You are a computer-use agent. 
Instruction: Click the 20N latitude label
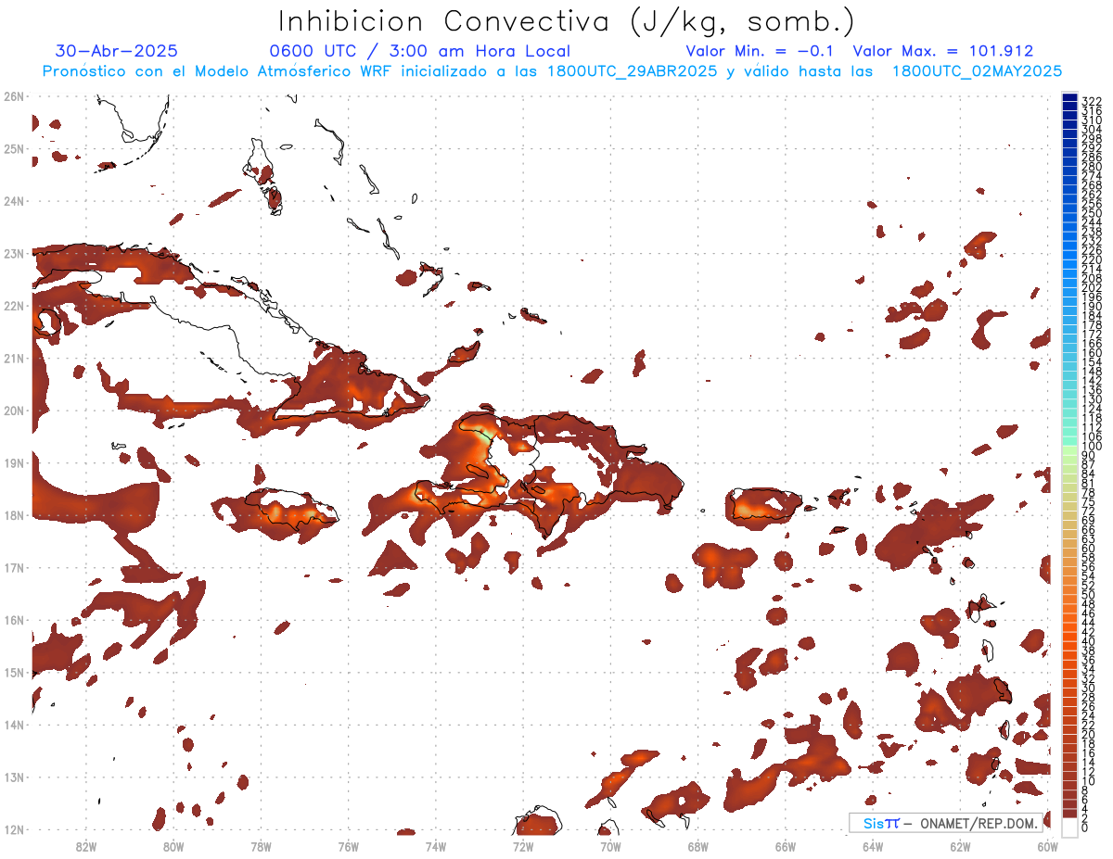14,411
